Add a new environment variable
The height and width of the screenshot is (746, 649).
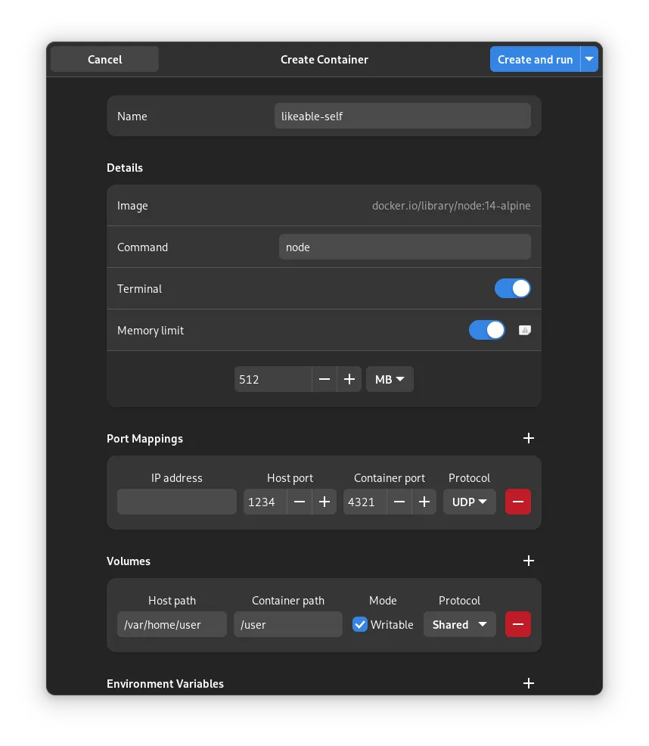(x=529, y=683)
